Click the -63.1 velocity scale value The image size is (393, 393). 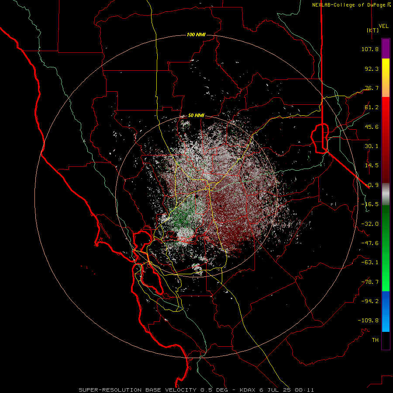(370, 262)
